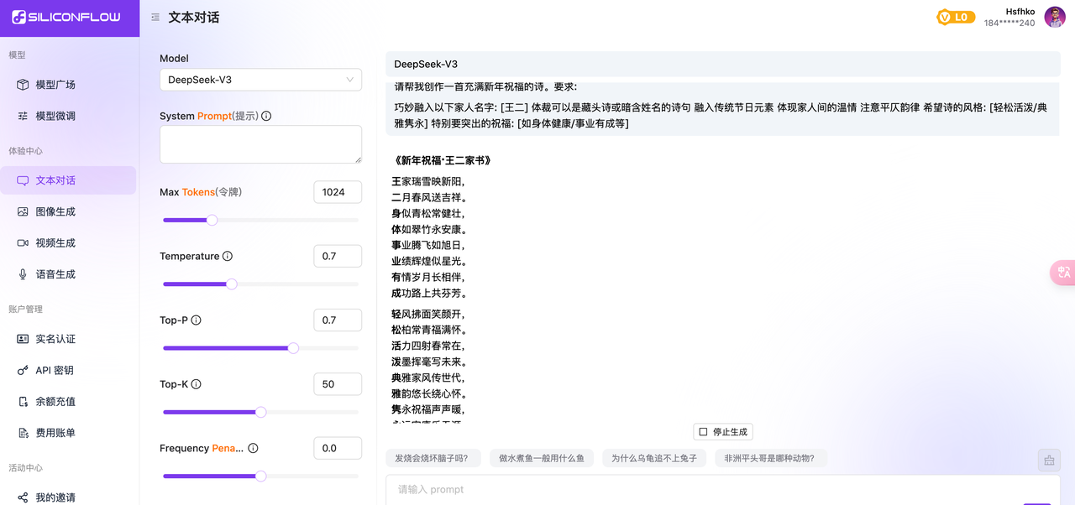The height and width of the screenshot is (505, 1075).
Task: Click the bill icon beside 费用账单
Action: [23, 433]
